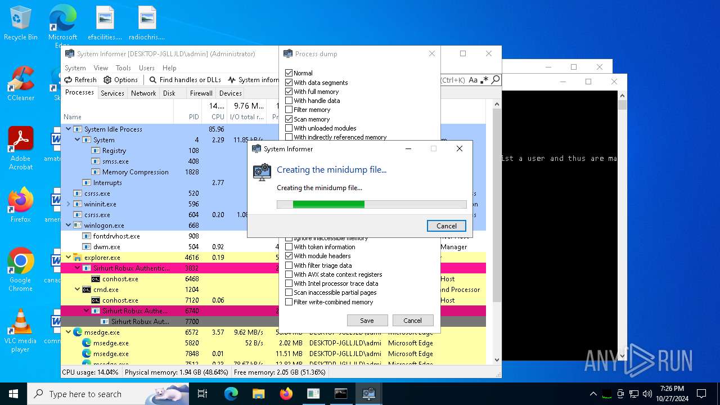The height and width of the screenshot is (405, 720).
Task: Collapse Sirhurt Robux process PID 3832 node
Action: [x=78, y=268]
